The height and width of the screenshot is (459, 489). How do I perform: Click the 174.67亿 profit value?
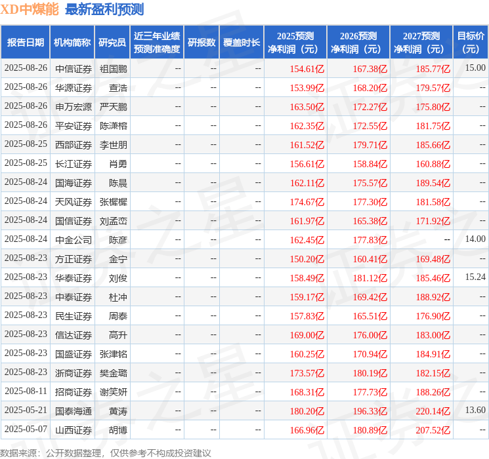click(307, 202)
